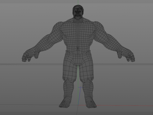153x115 pixels.
Task: Select the wireframe character's head
Action: click(x=78, y=12)
